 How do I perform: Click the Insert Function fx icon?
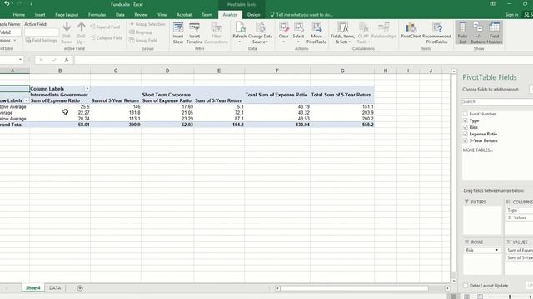pyautogui.click(x=67, y=60)
